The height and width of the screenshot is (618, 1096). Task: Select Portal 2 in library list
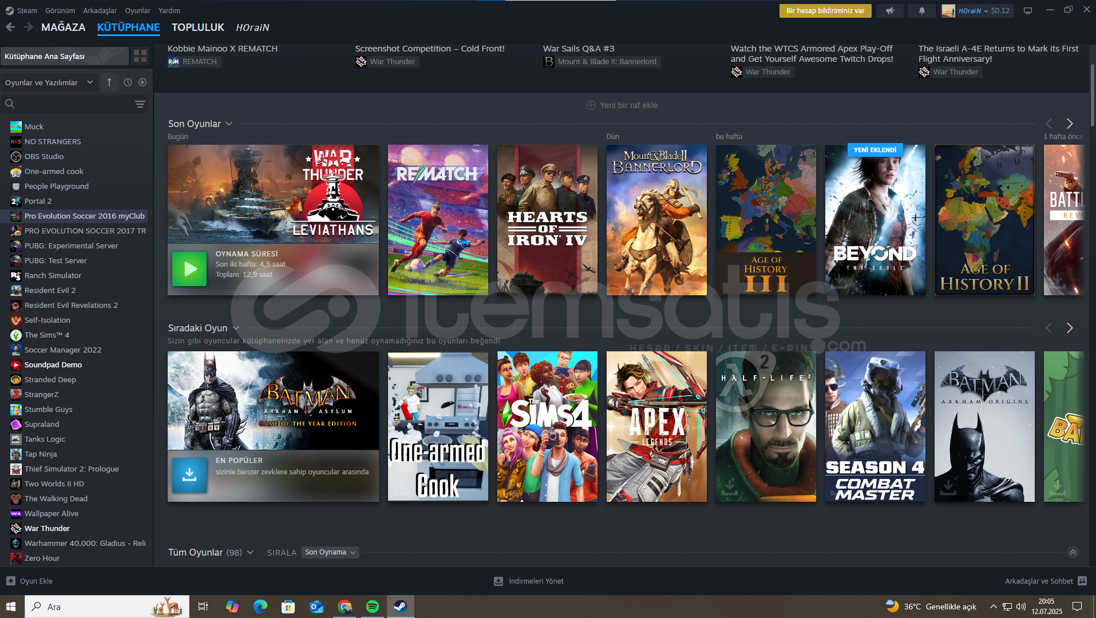(x=38, y=201)
